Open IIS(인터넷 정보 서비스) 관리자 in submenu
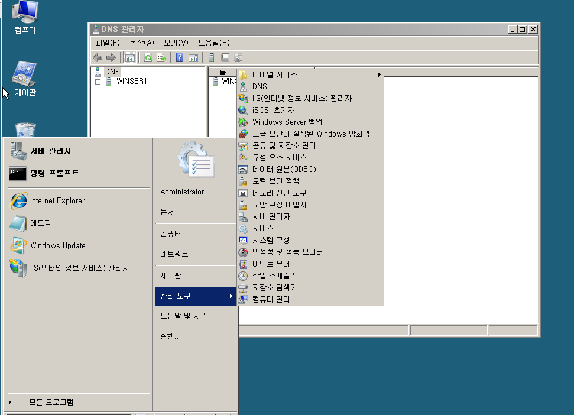 click(310, 98)
